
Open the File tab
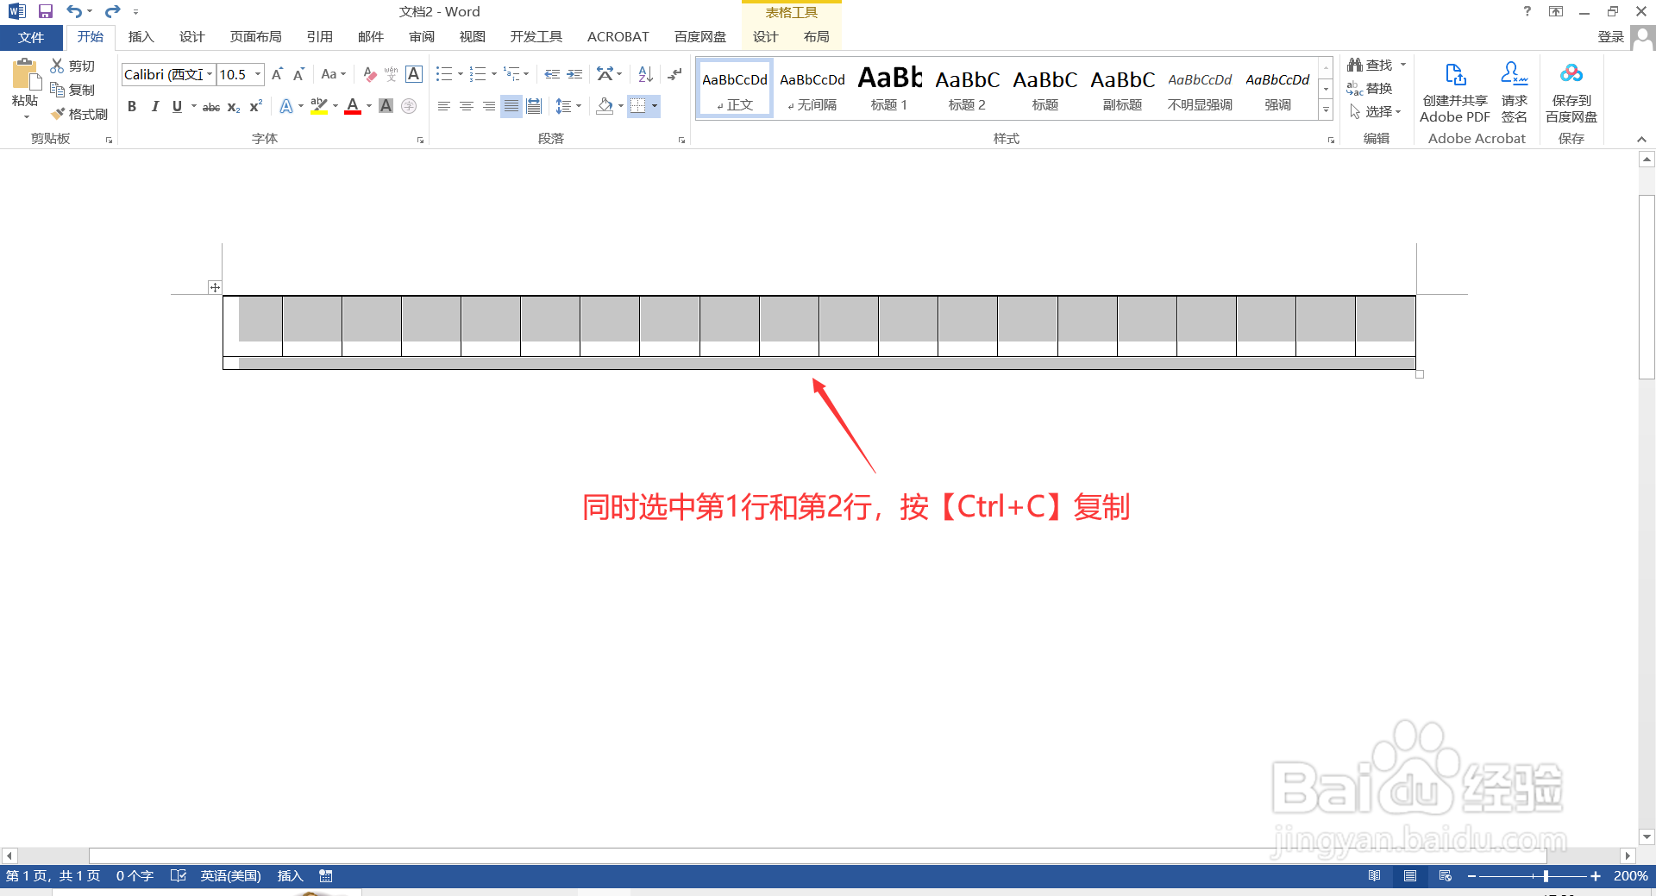31,37
